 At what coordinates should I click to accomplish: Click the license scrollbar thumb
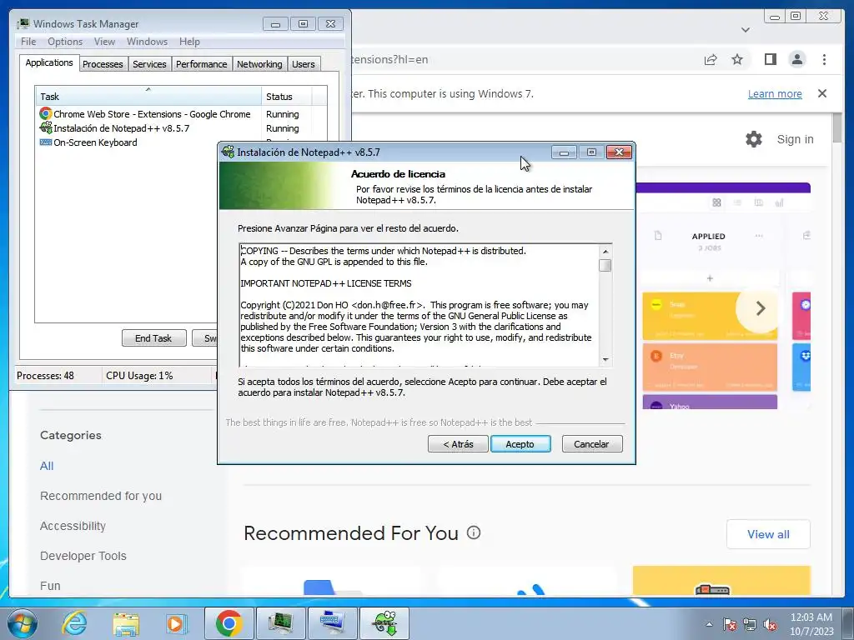(x=605, y=266)
